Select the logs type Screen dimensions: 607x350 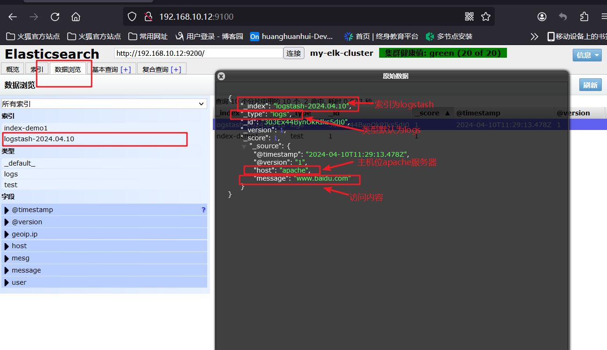point(104,174)
